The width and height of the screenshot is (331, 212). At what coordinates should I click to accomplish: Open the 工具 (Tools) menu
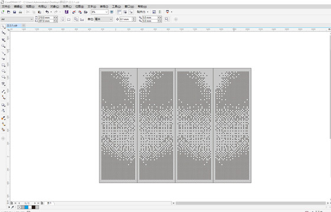tap(116, 6)
